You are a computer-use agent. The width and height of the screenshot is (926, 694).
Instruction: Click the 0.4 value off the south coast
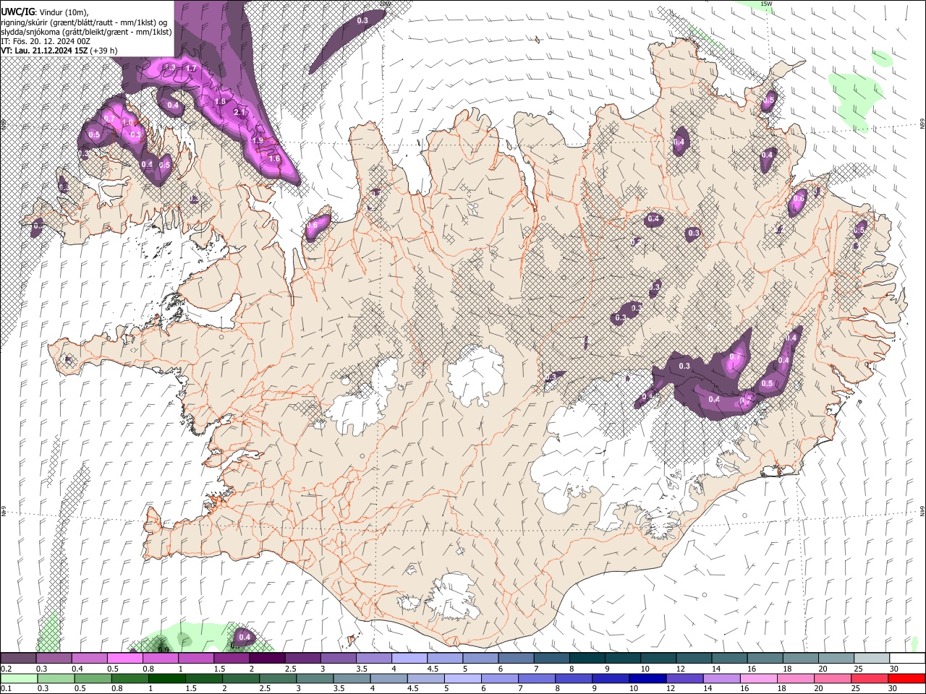pos(245,637)
